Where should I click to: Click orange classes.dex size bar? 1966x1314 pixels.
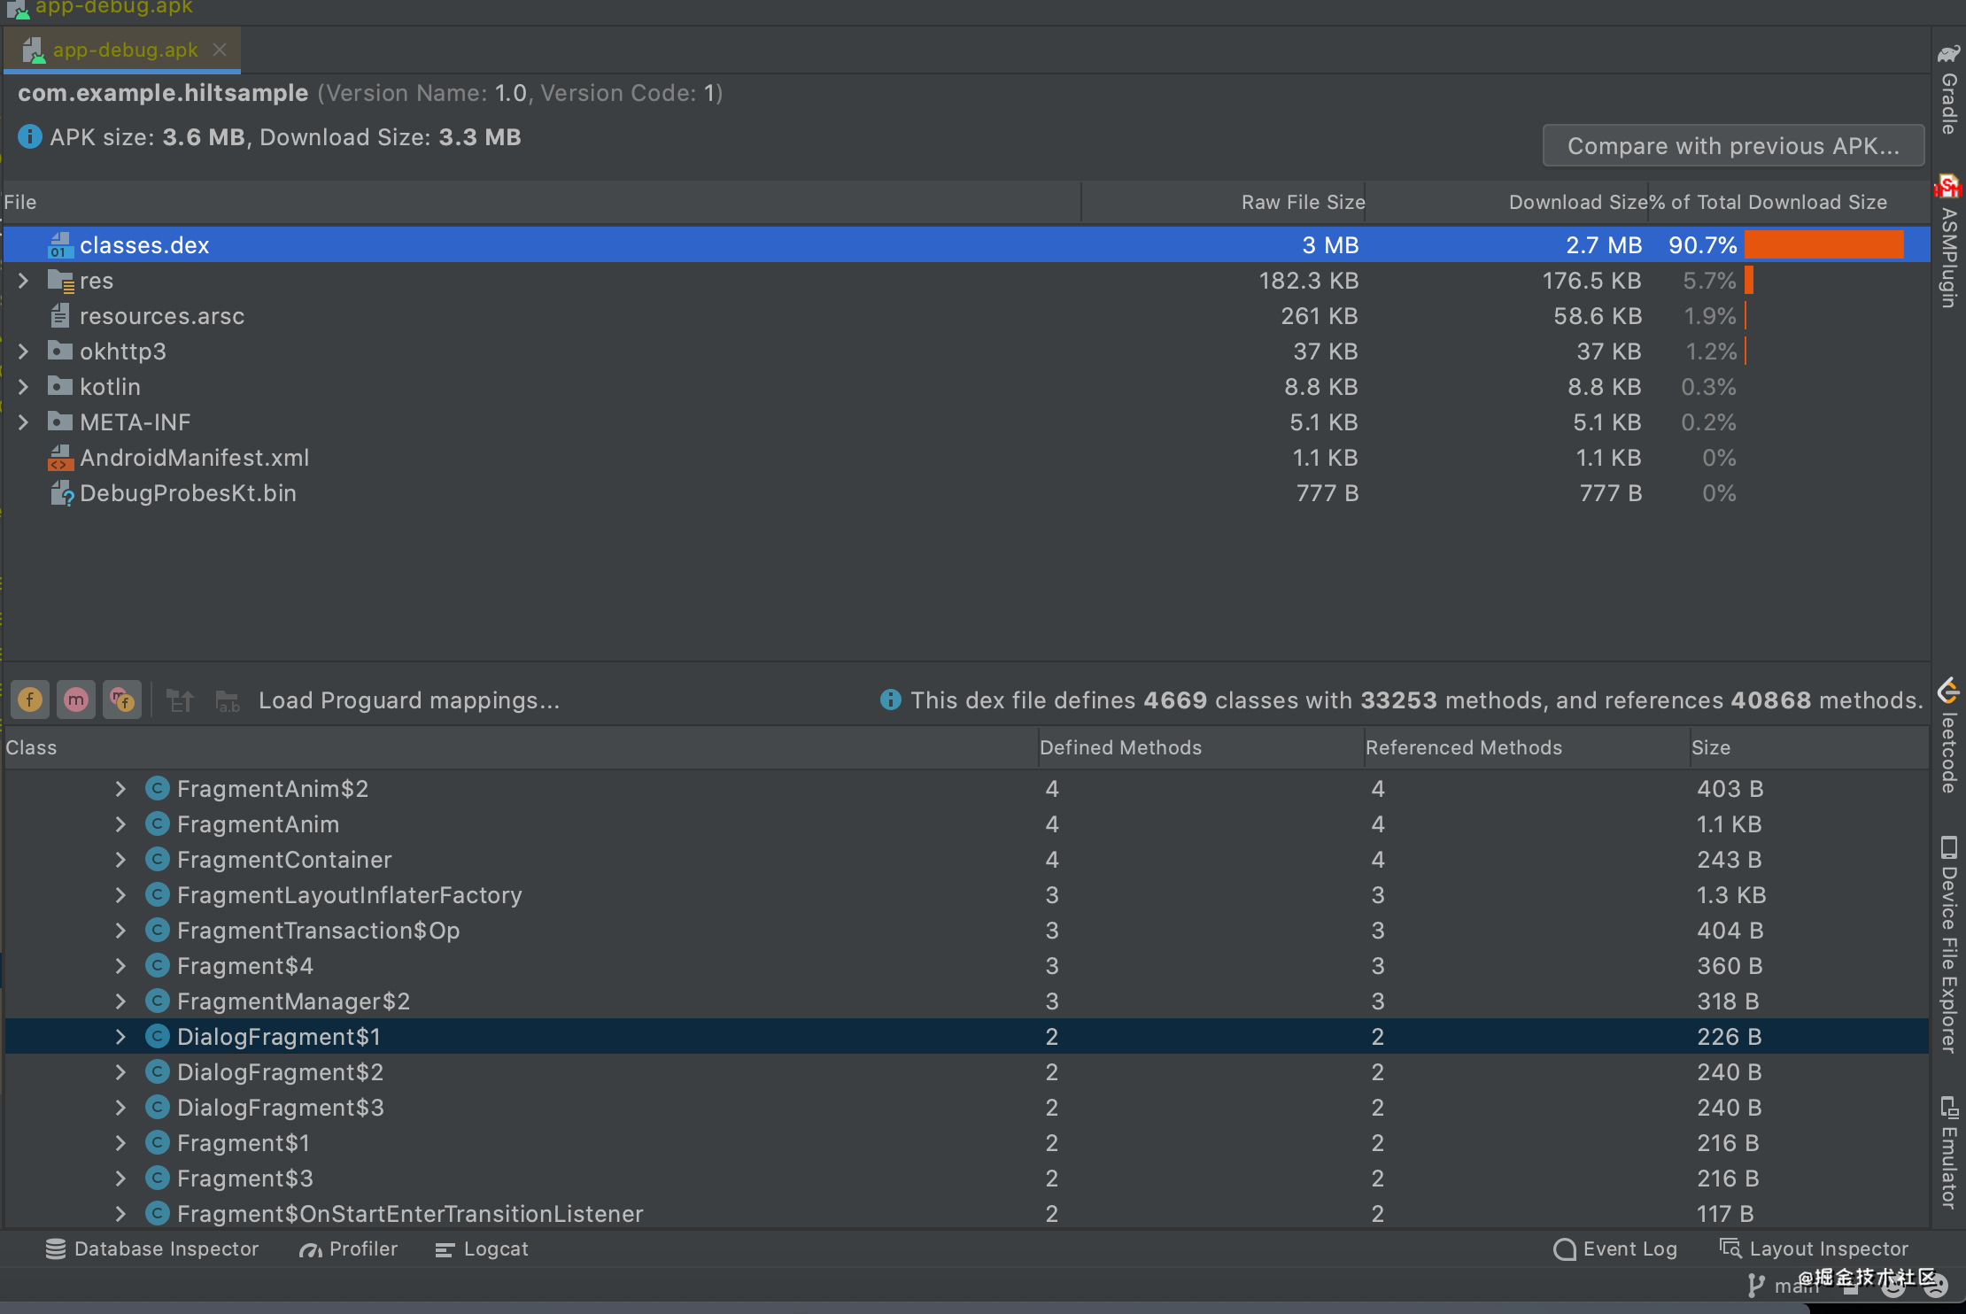1823,245
